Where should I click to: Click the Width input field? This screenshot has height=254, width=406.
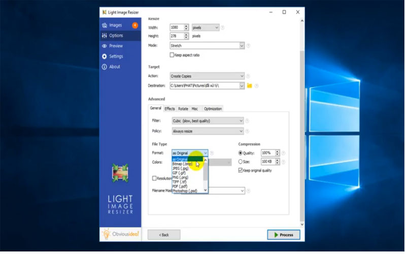pyautogui.click(x=177, y=27)
